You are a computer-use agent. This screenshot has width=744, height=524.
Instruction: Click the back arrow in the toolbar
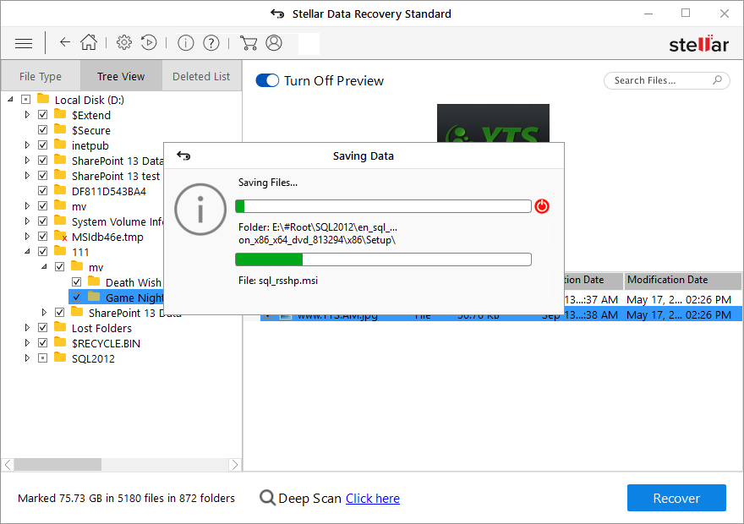point(64,42)
